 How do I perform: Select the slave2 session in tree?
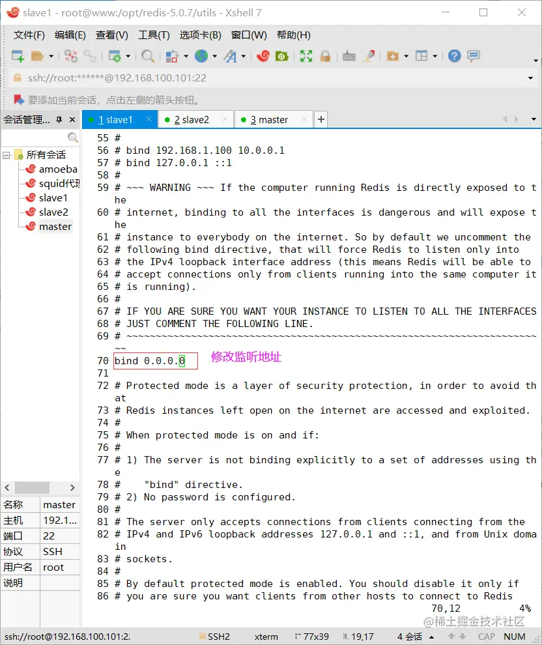coord(53,212)
